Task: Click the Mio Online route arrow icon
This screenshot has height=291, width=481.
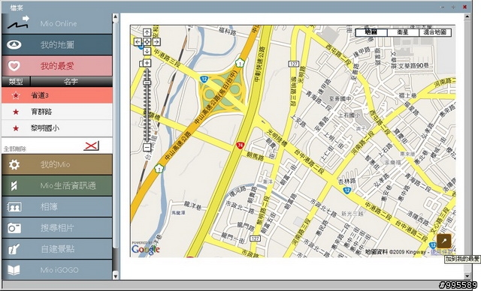Action: tap(18, 22)
